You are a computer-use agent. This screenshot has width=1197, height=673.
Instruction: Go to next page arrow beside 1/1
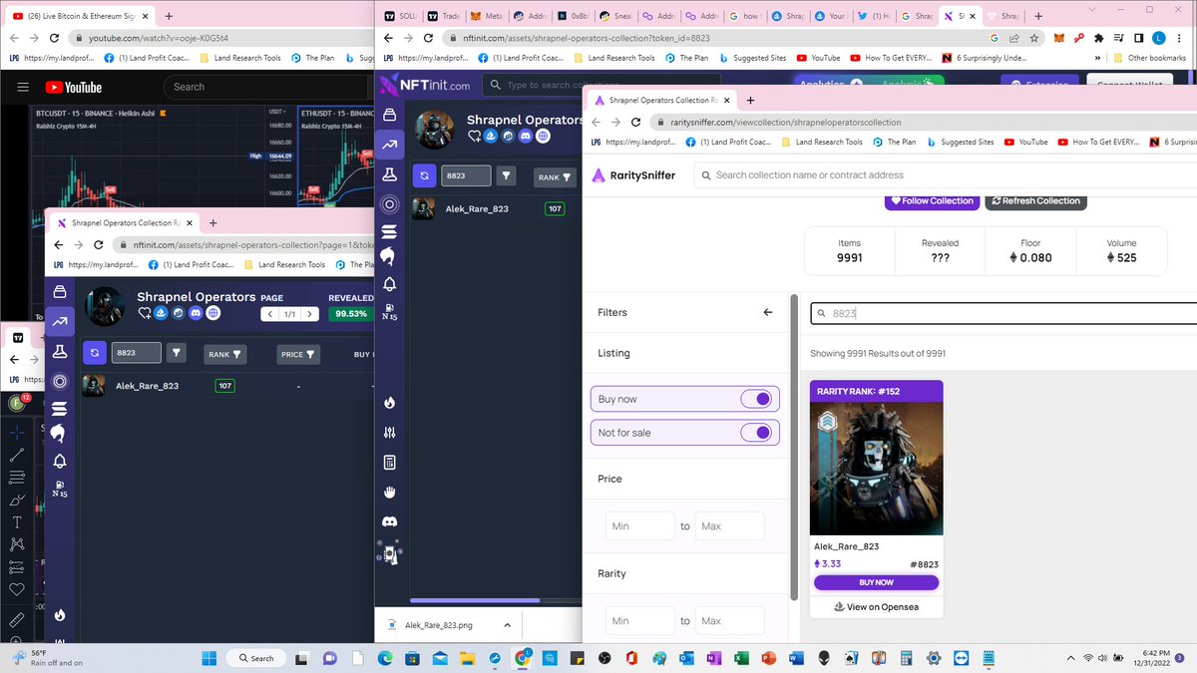pyautogui.click(x=310, y=314)
